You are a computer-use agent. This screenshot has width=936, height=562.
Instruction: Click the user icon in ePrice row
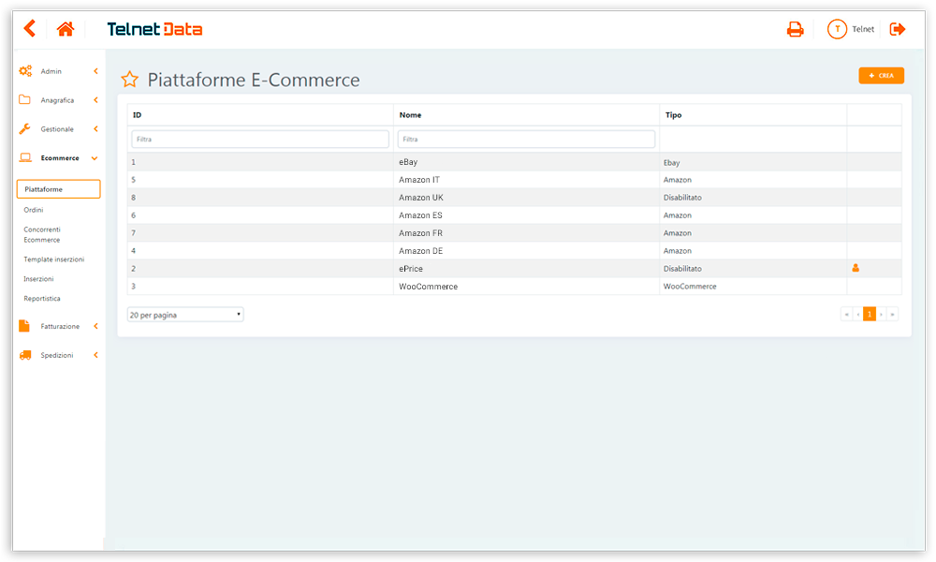tap(856, 268)
